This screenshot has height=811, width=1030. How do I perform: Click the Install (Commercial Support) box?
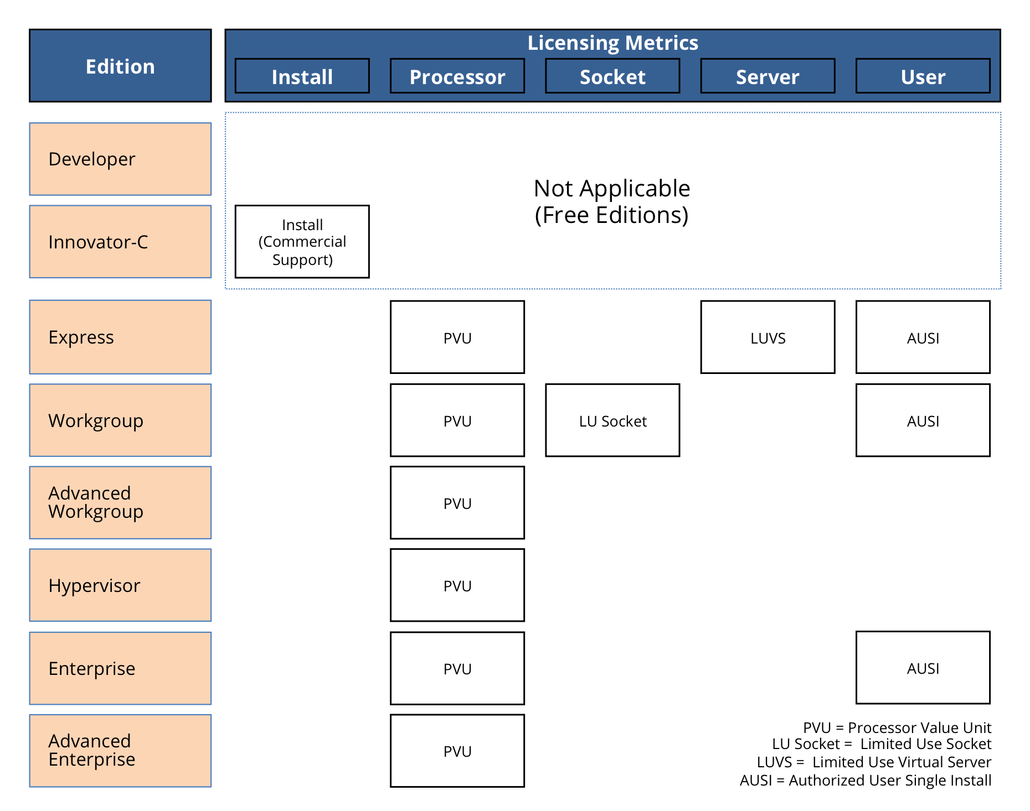coord(302,242)
